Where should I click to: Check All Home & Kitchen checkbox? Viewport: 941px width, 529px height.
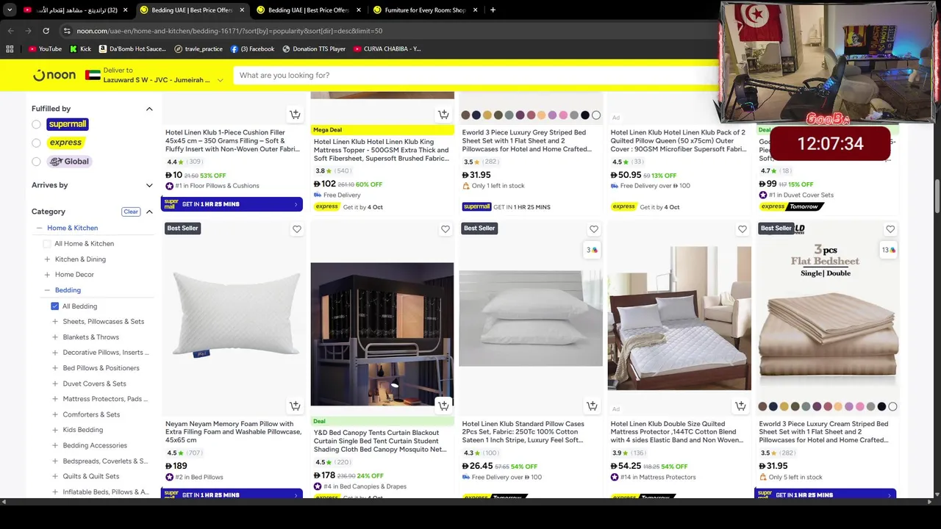click(x=47, y=243)
